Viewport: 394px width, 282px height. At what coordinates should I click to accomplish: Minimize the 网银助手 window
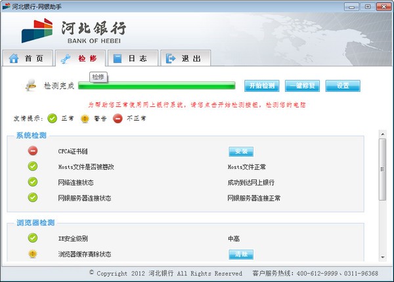[x=351, y=7]
